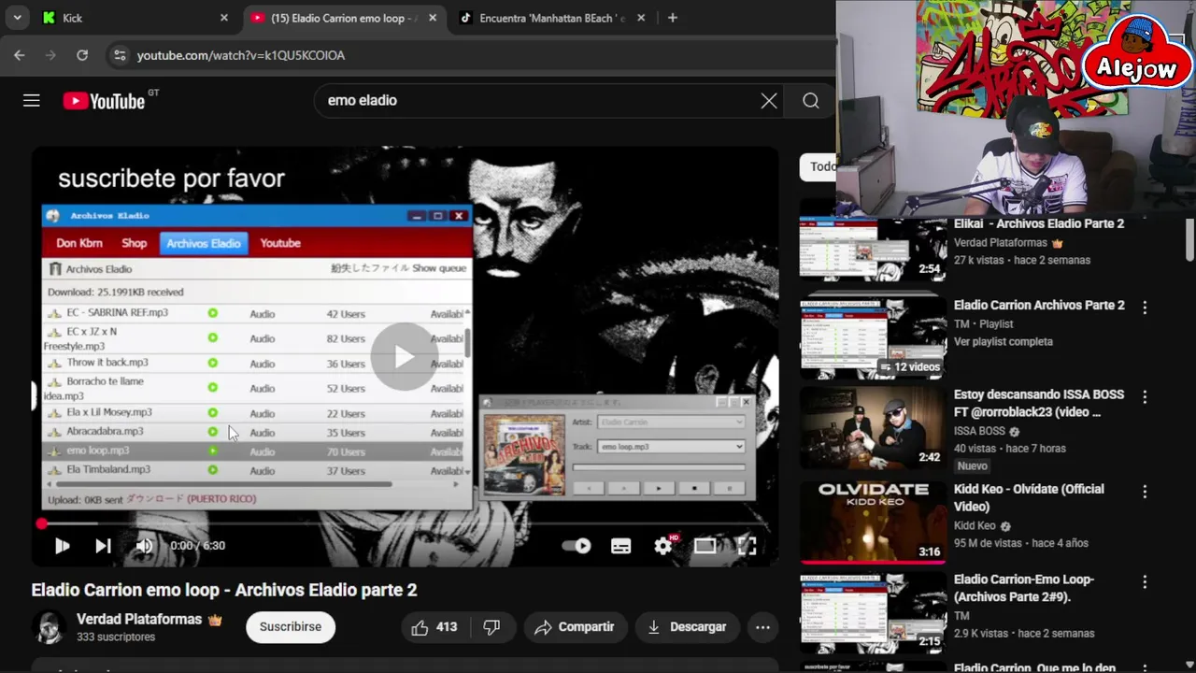Open Eladio Carrion Archivos Parte 2 playlist thumbnail
The width and height of the screenshot is (1196, 673).
coord(873,337)
